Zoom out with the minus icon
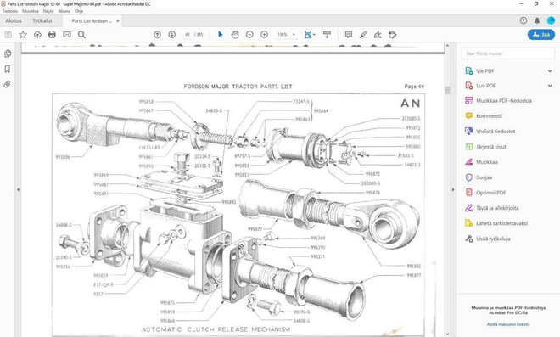The width and height of the screenshot is (560, 337). click(249, 35)
